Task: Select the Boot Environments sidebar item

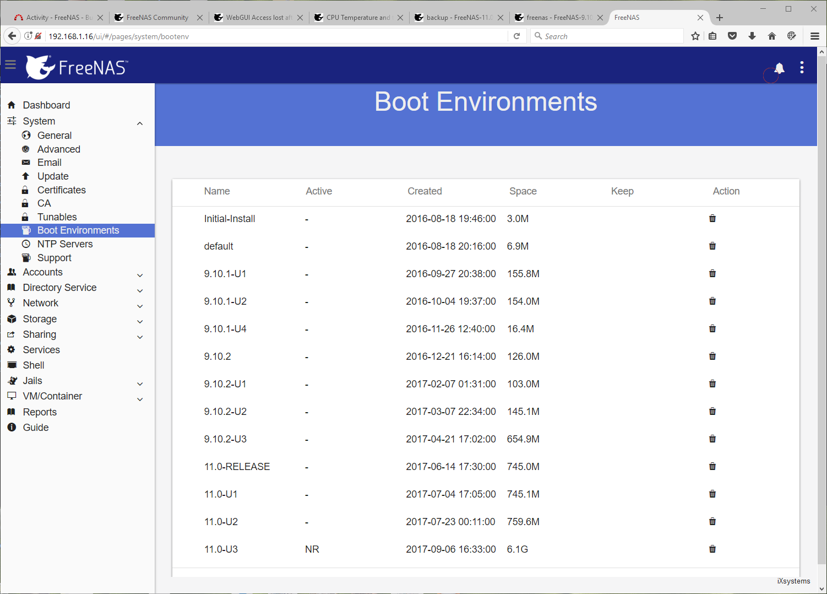Action: tap(78, 230)
